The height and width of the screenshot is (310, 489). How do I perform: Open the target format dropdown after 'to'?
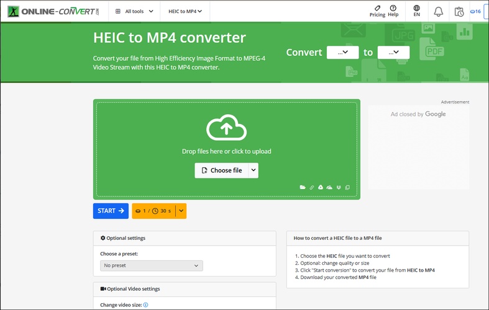(x=393, y=52)
